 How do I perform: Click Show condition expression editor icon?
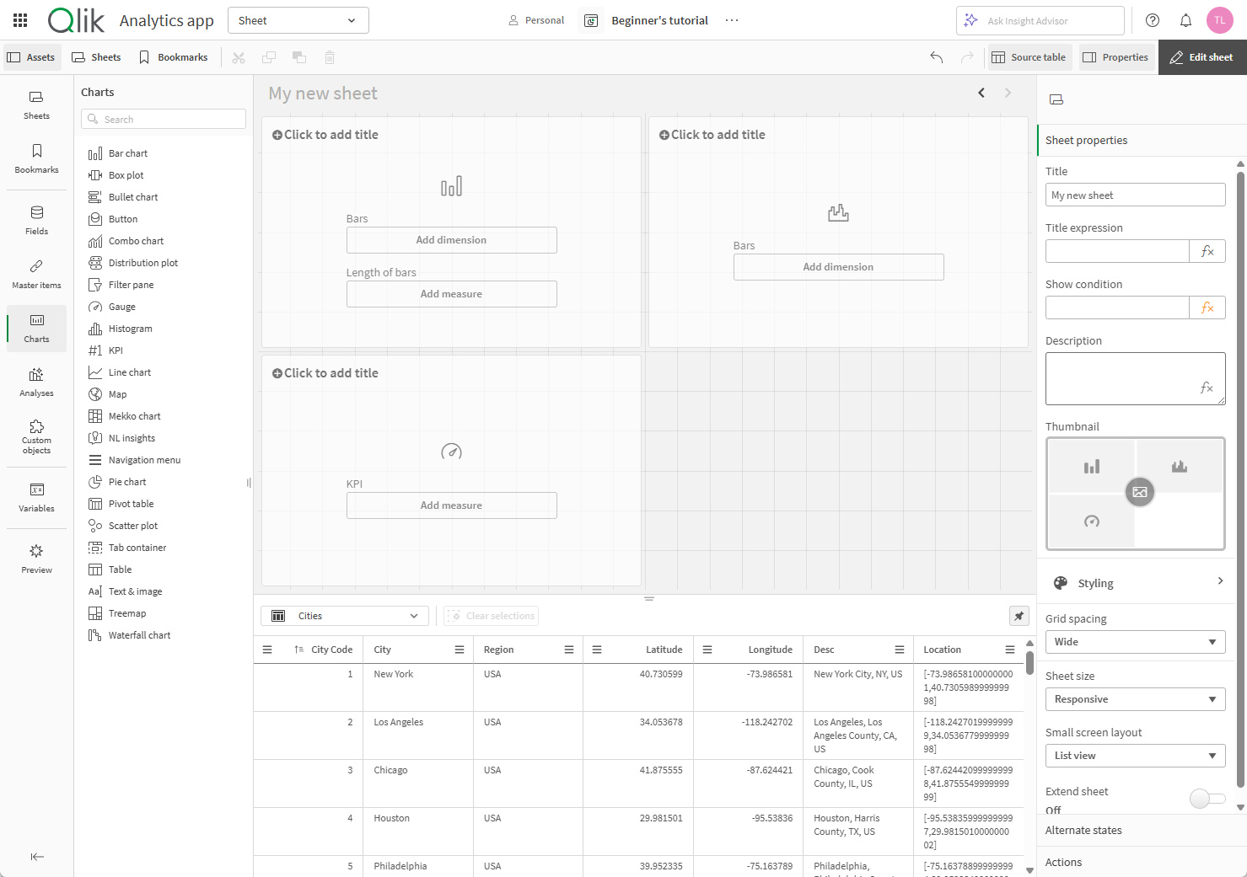1207,307
